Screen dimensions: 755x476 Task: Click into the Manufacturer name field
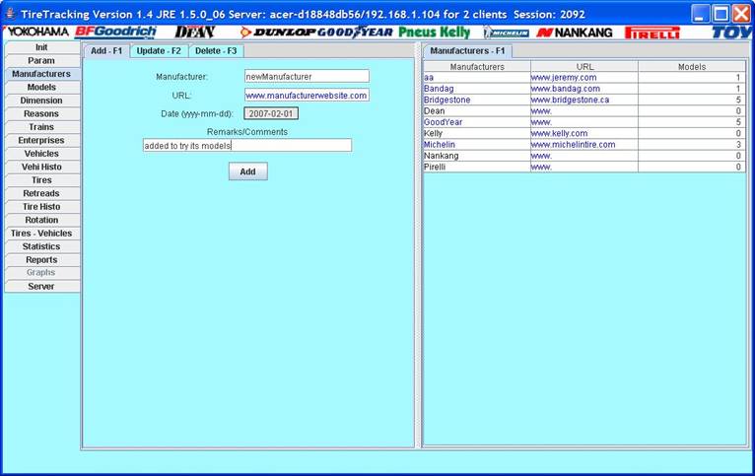click(307, 76)
